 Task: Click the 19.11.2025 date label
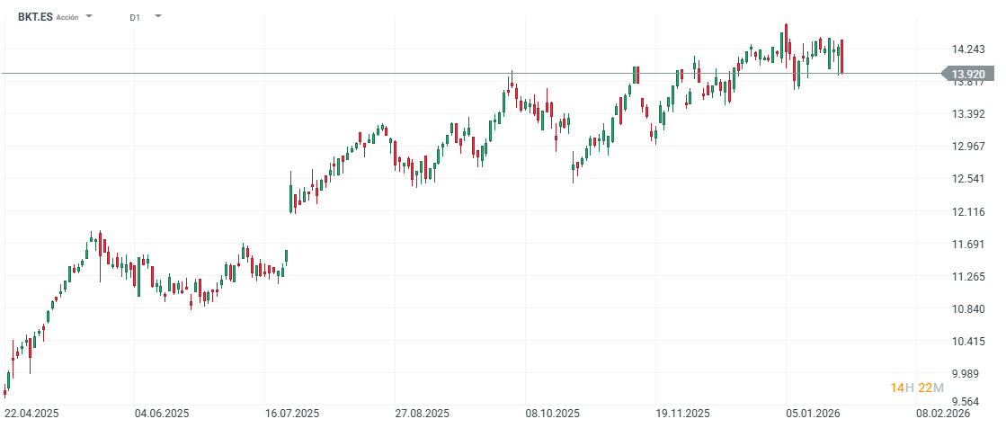682,414
